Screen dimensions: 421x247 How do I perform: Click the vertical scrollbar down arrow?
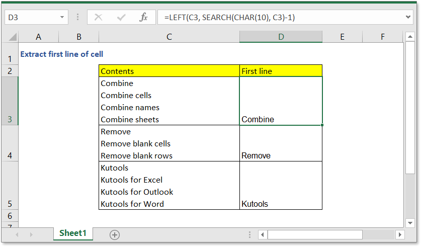coord(410,222)
